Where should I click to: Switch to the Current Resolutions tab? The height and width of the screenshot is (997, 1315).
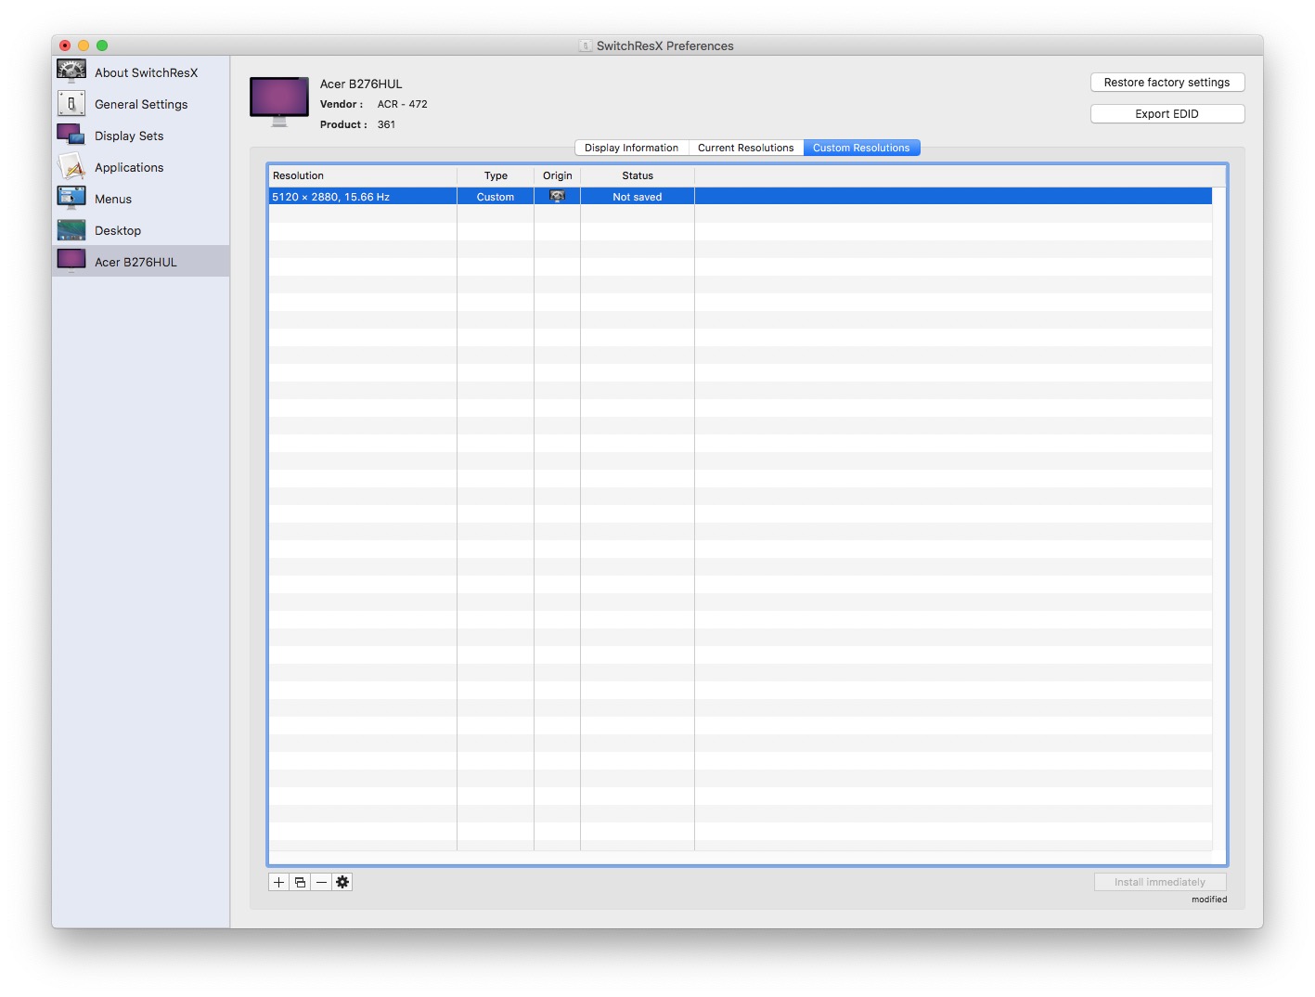click(746, 148)
